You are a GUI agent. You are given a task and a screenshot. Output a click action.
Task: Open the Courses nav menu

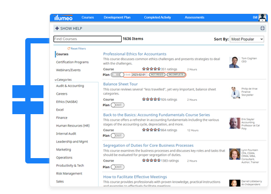click(x=87, y=17)
